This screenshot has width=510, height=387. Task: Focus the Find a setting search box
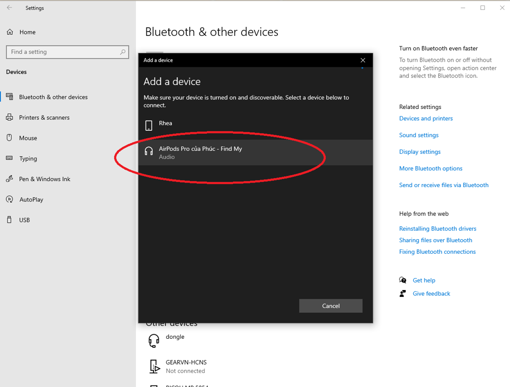[67, 52]
